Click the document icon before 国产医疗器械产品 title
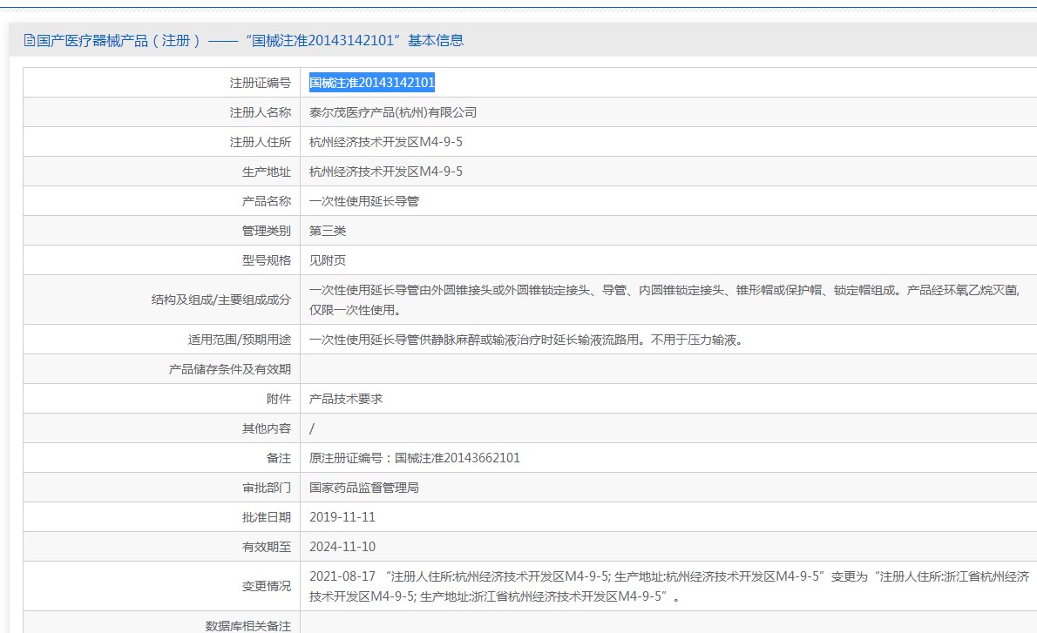This screenshot has height=633, width=1037. pyautogui.click(x=29, y=40)
